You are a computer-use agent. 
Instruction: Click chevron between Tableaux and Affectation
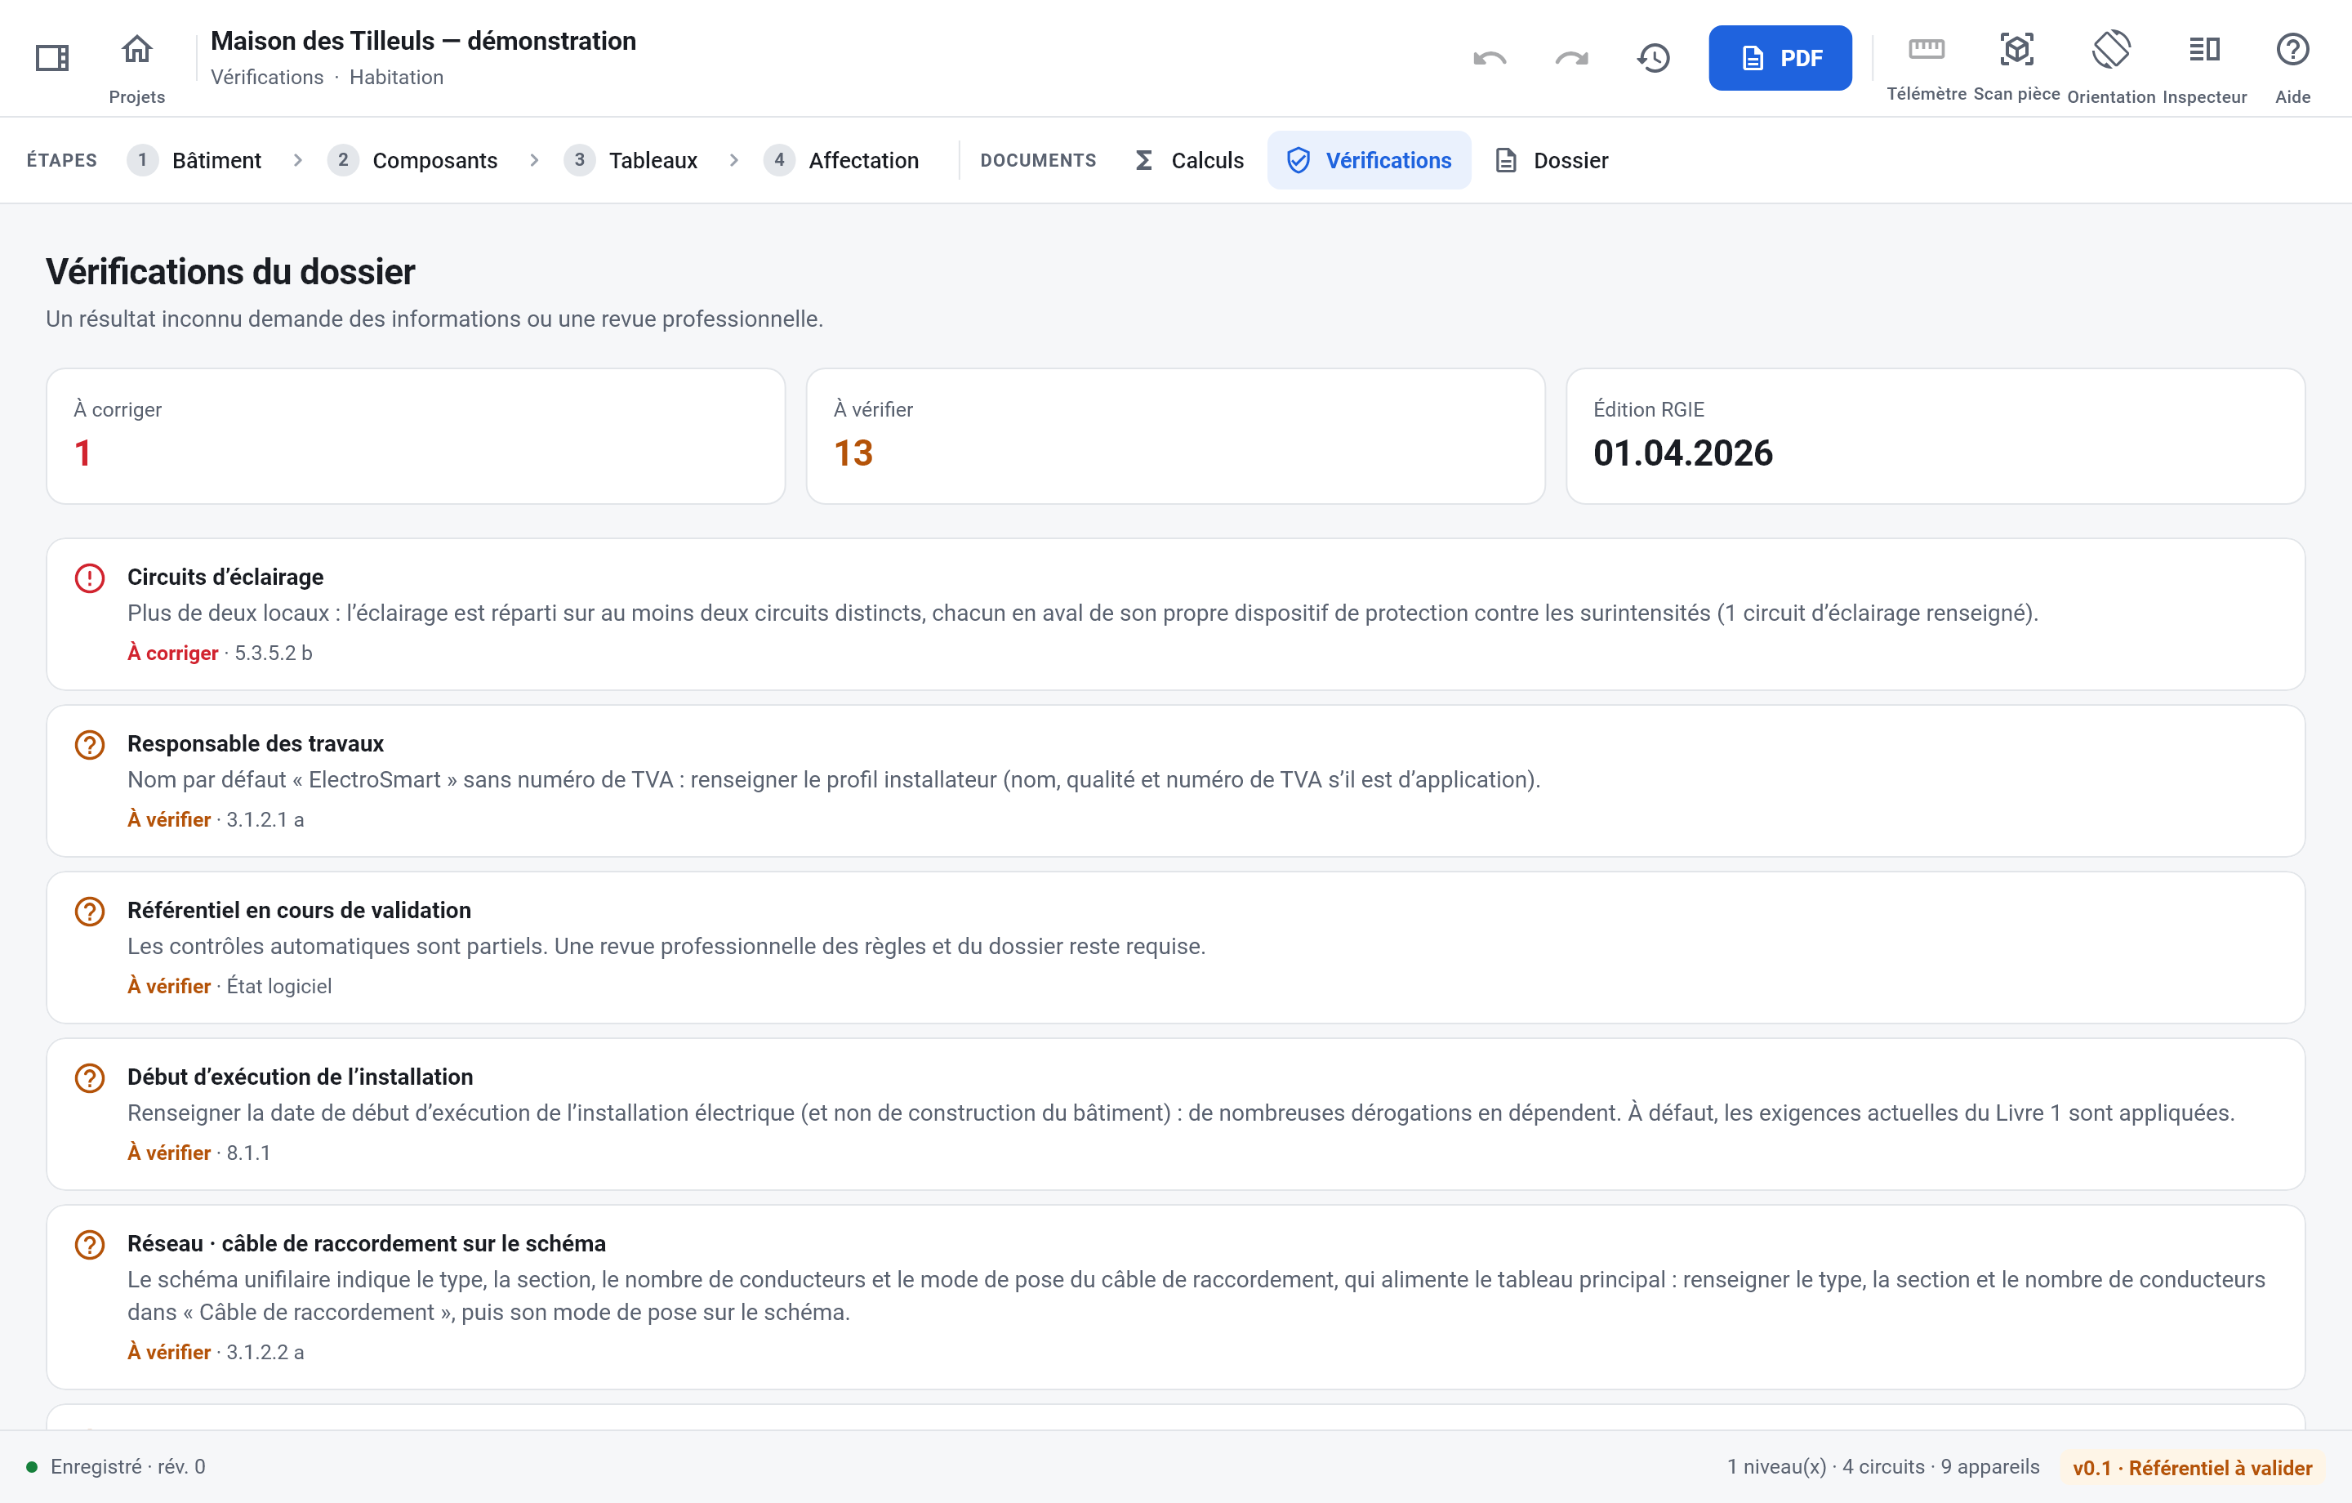(734, 160)
